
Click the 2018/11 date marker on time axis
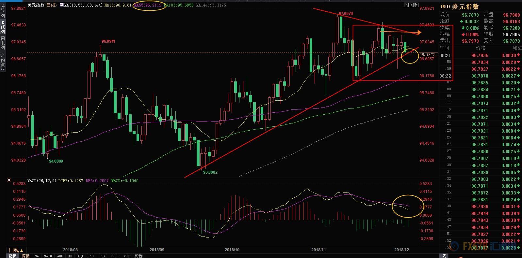[x=318, y=250]
